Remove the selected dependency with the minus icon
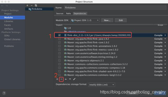Screen dimensions: 168x97 coord(61,79)
